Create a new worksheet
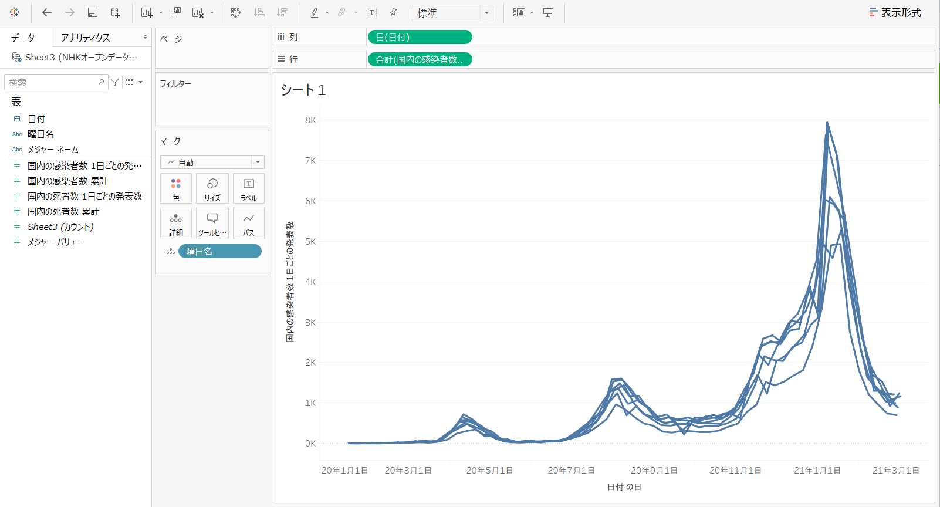940x507 pixels. 147,12
